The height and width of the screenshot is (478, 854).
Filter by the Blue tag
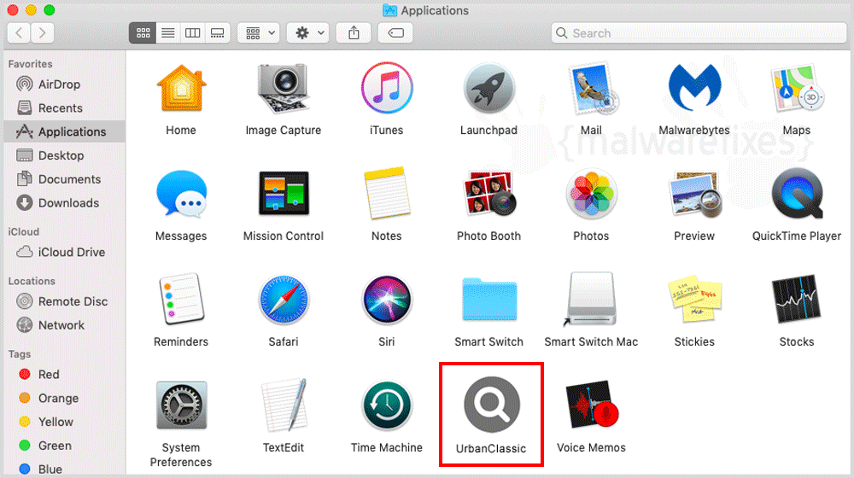click(64, 469)
